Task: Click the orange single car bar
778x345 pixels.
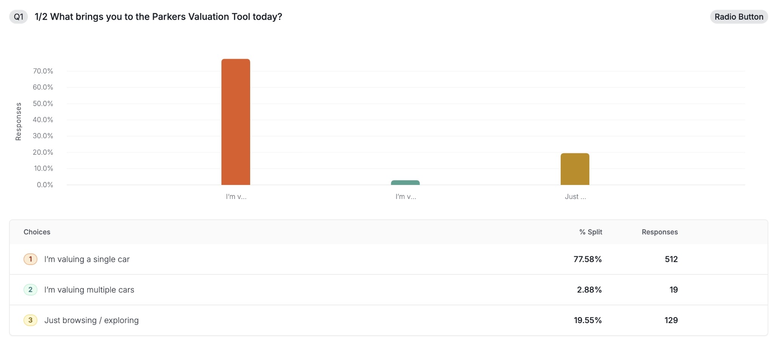Action: pos(235,122)
